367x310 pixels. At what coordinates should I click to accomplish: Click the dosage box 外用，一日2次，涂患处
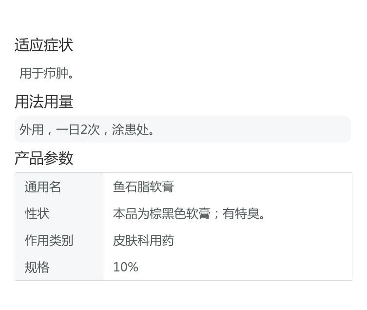183,129
